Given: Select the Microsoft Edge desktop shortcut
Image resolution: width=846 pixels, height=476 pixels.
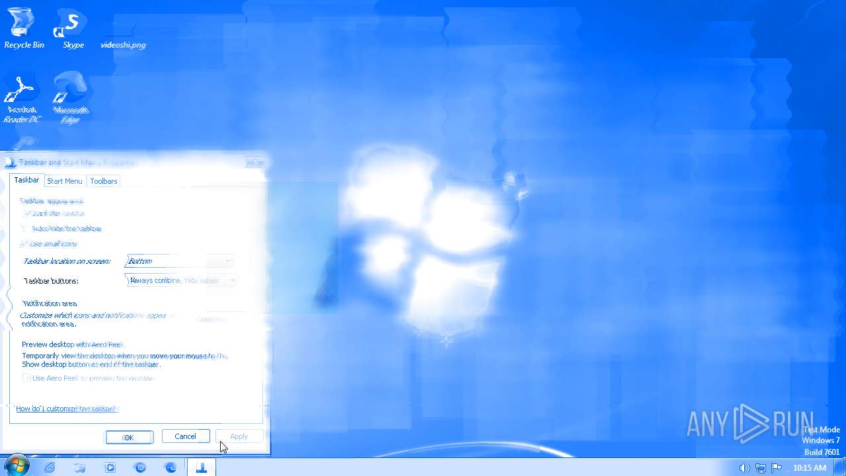Looking at the screenshot, I should click(71, 98).
